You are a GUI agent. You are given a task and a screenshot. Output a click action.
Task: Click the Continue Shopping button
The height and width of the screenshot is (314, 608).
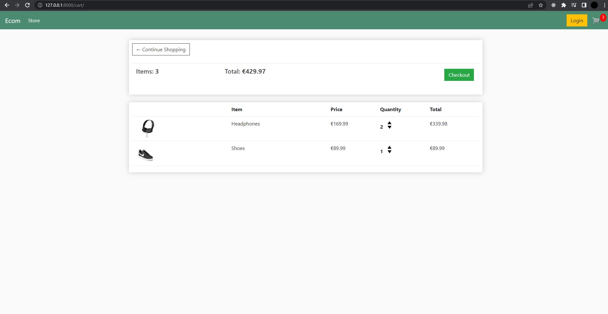tap(161, 49)
